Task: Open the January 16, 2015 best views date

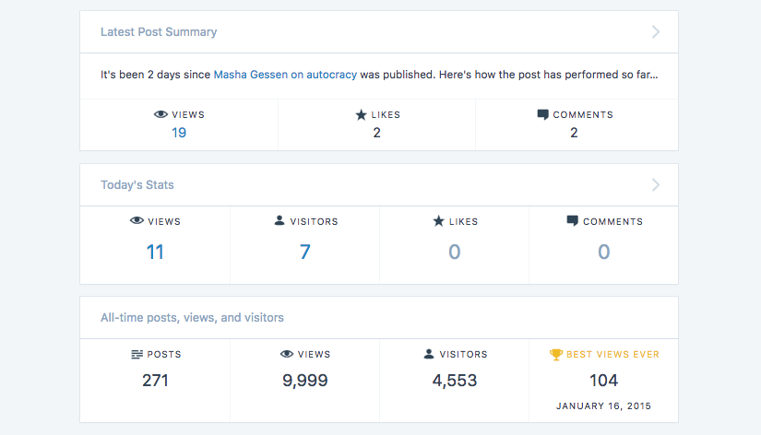Action: coord(603,406)
